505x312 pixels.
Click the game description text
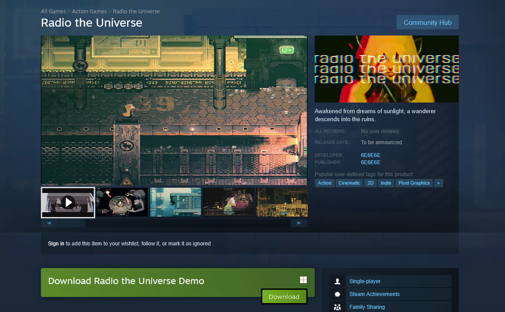click(x=375, y=115)
